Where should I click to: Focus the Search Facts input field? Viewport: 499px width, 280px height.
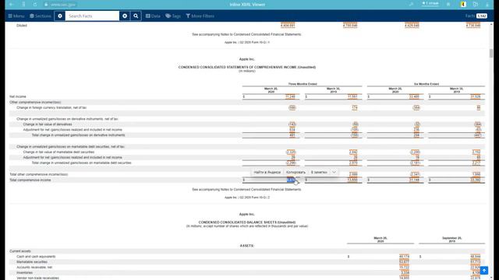click(92, 16)
